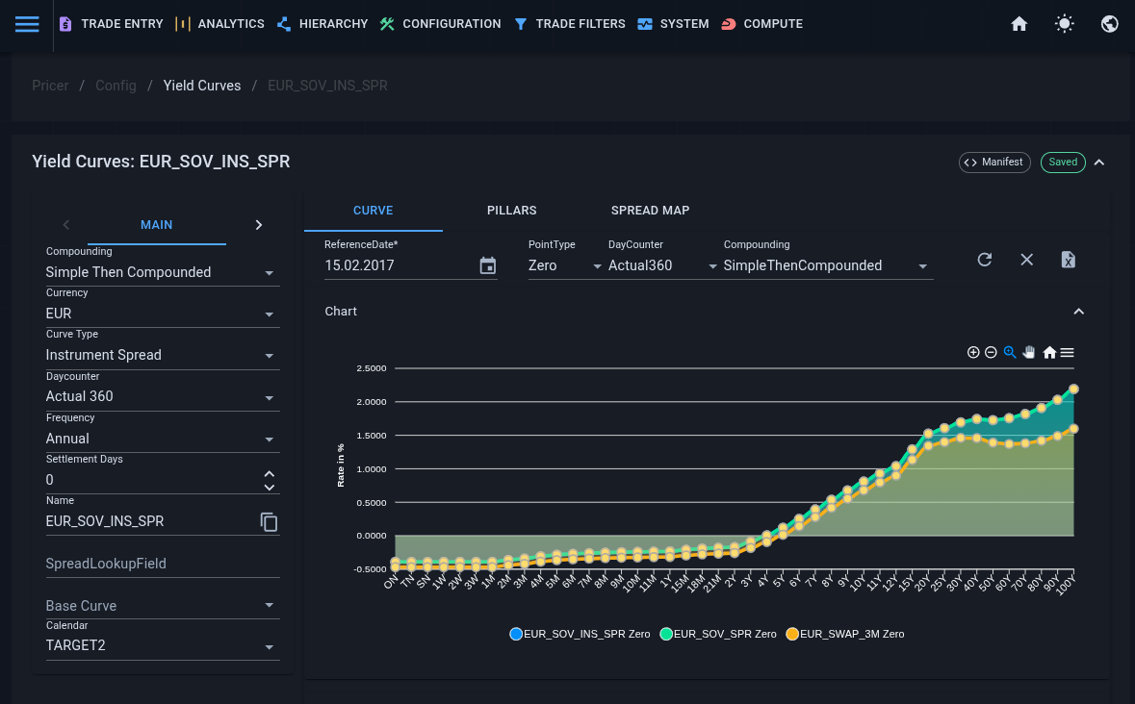Image resolution: width=1135 pixels, height=704 pixels.
Task: Click the Settlement Days input field
Action: click(152, 480)
